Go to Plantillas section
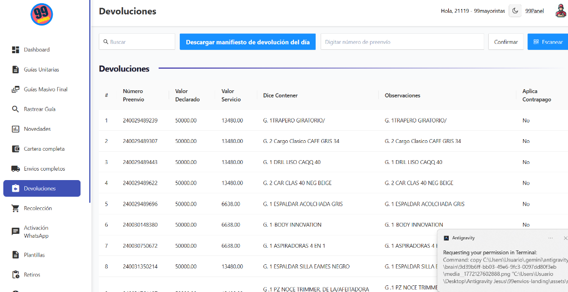 (34, 255)
